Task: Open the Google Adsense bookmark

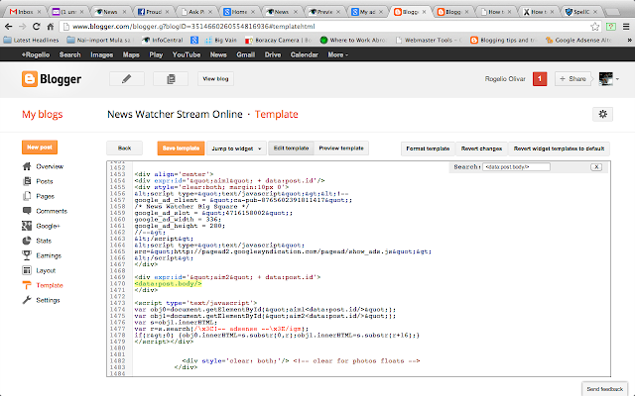Action: [578, 40]
